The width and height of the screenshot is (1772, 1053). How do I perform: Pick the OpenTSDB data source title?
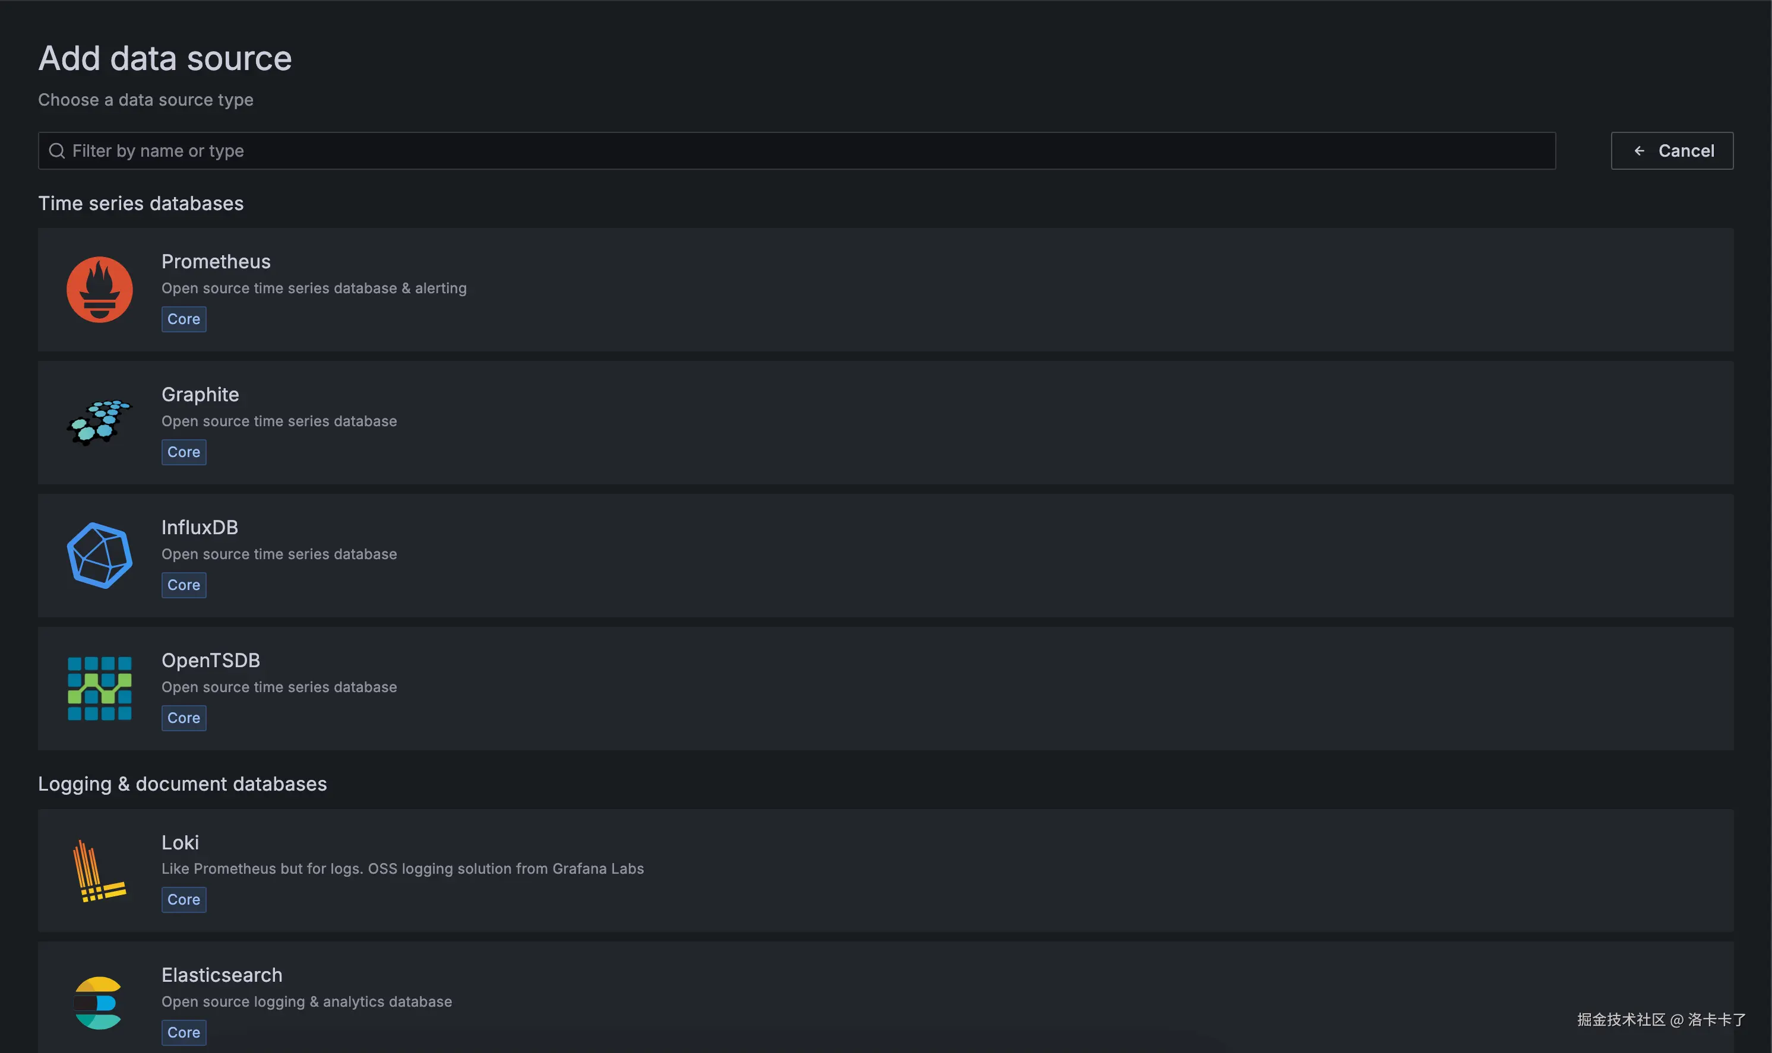point(211,660)
